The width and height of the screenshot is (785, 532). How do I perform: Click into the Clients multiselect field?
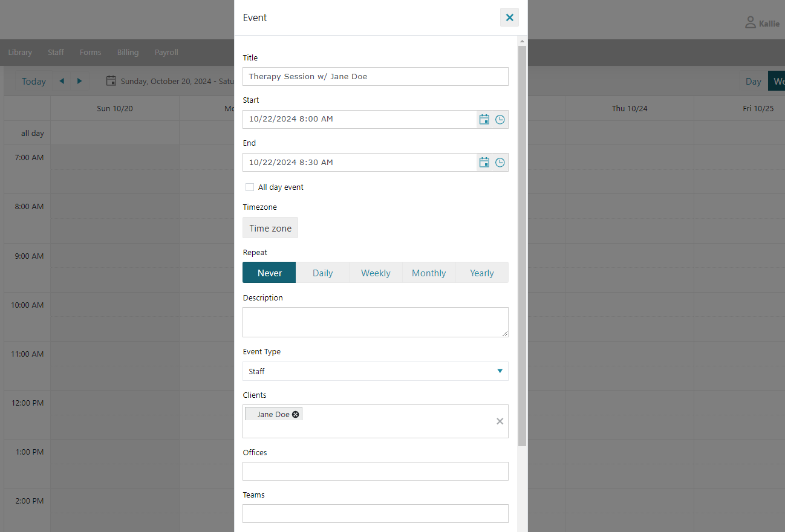(x=376, y=421)
